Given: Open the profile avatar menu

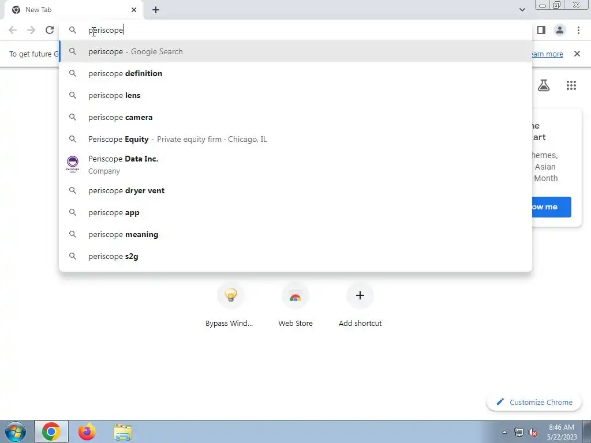Looking at the screenshot, I should click(x=560, y=30).
